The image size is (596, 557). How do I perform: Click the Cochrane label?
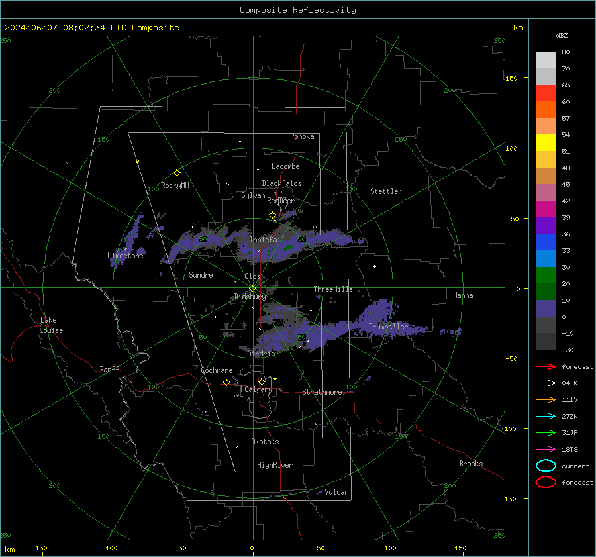coord(217,370)
